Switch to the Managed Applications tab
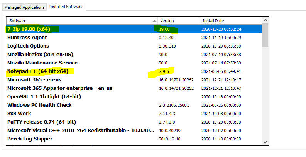 click(24, 7)
